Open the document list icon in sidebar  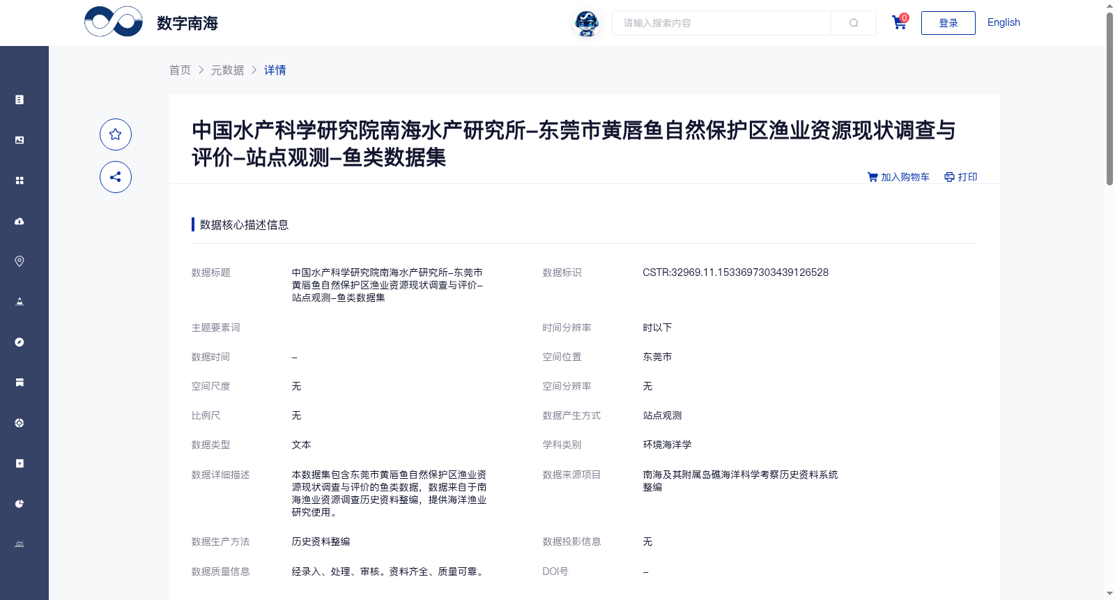[20, 100]
